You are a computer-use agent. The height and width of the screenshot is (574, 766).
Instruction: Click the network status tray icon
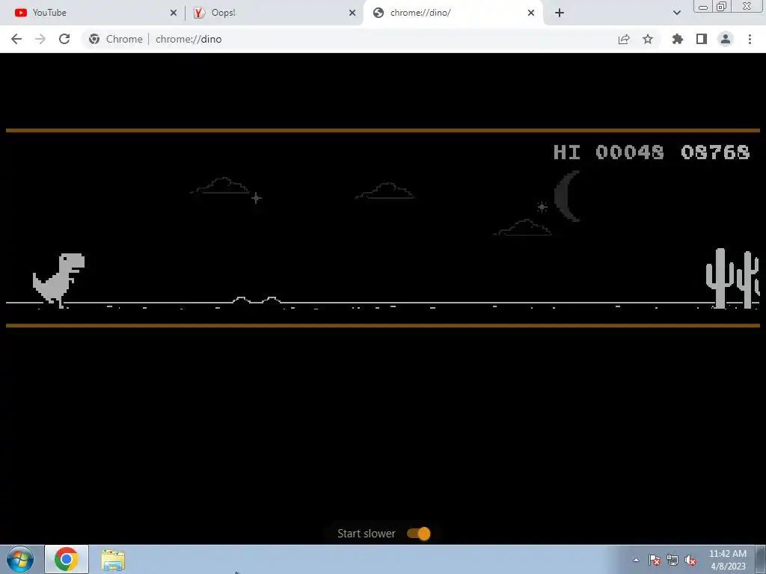point(672,560)
